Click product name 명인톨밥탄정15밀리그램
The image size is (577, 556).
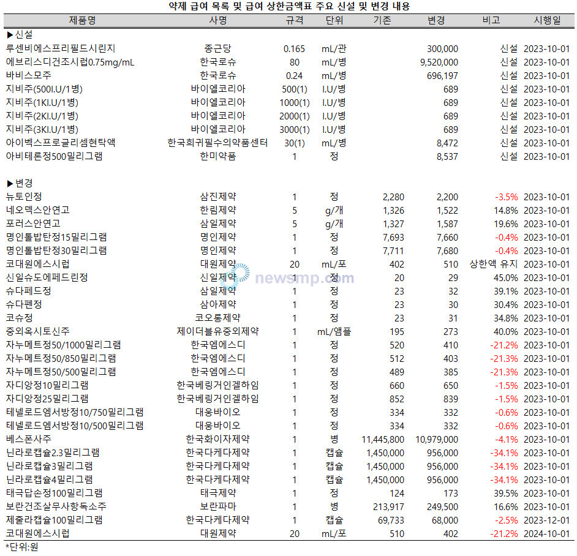[x=56, y=238]
